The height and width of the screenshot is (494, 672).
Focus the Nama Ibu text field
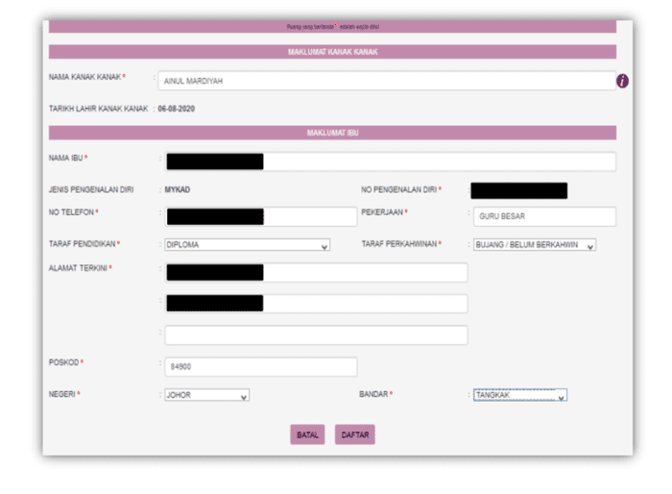(x=390, y=161)
